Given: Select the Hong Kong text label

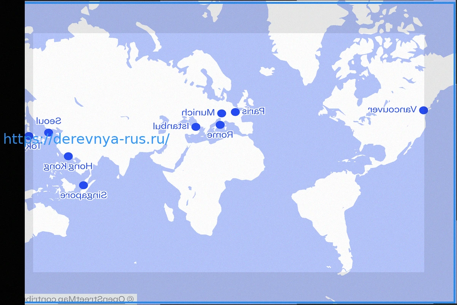Looking at the screenshot, I should (68, 166).
